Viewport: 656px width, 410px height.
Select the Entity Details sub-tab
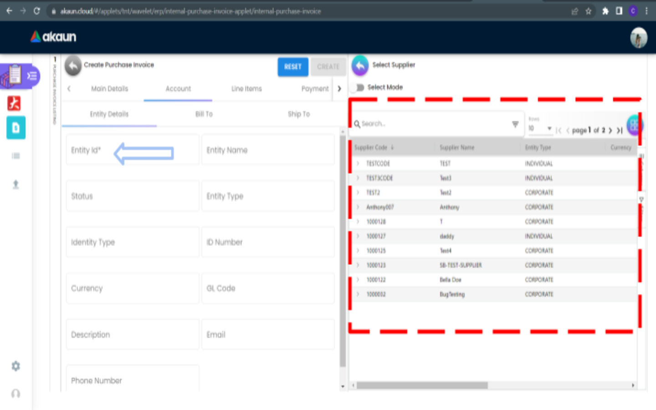(x=109, y=114)
